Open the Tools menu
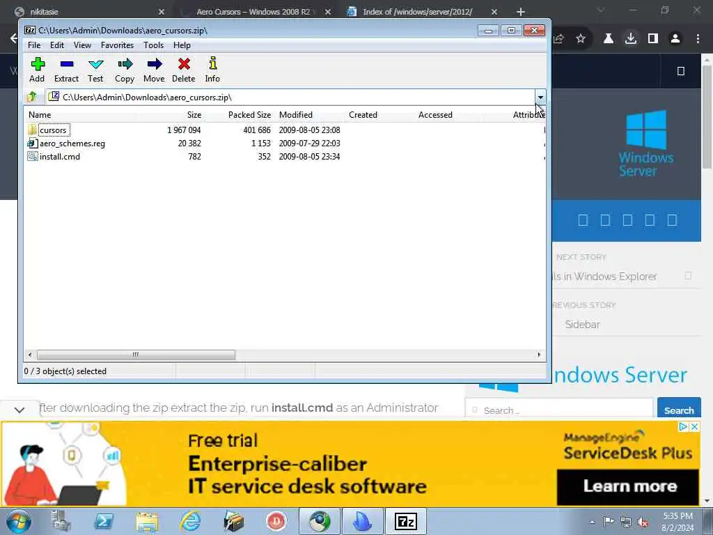The width and height of the screenshot is (713, 535). (x=153, y=45)
